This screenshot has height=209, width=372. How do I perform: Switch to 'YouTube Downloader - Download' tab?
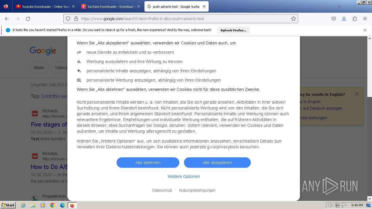(111, 6)
